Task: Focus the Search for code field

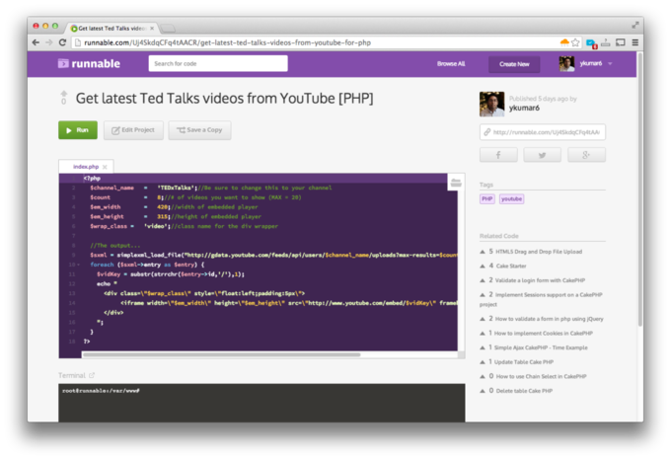Action: (218, 63)
